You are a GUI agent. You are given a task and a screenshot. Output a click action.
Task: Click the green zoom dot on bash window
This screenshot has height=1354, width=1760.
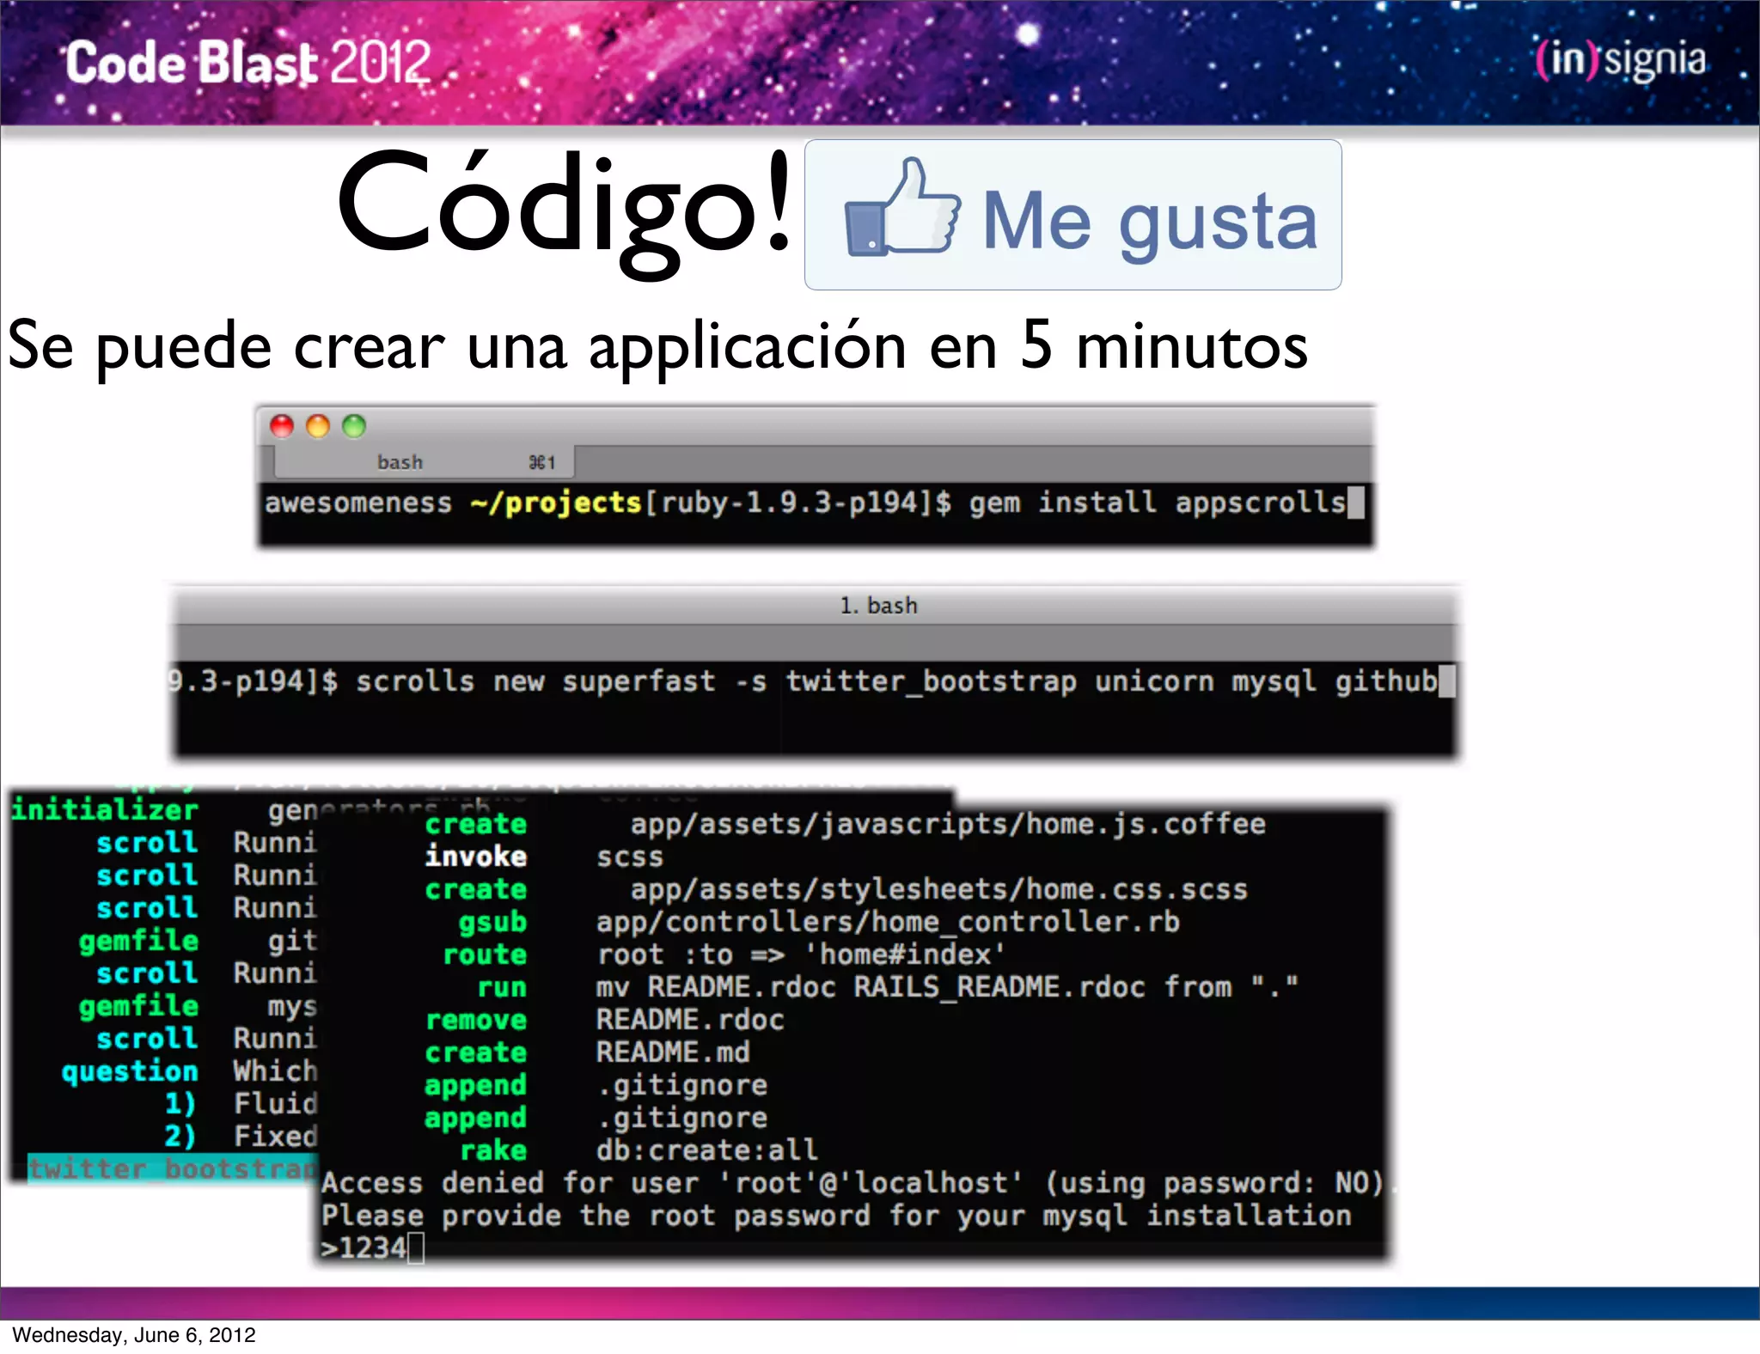coord(354,426)
